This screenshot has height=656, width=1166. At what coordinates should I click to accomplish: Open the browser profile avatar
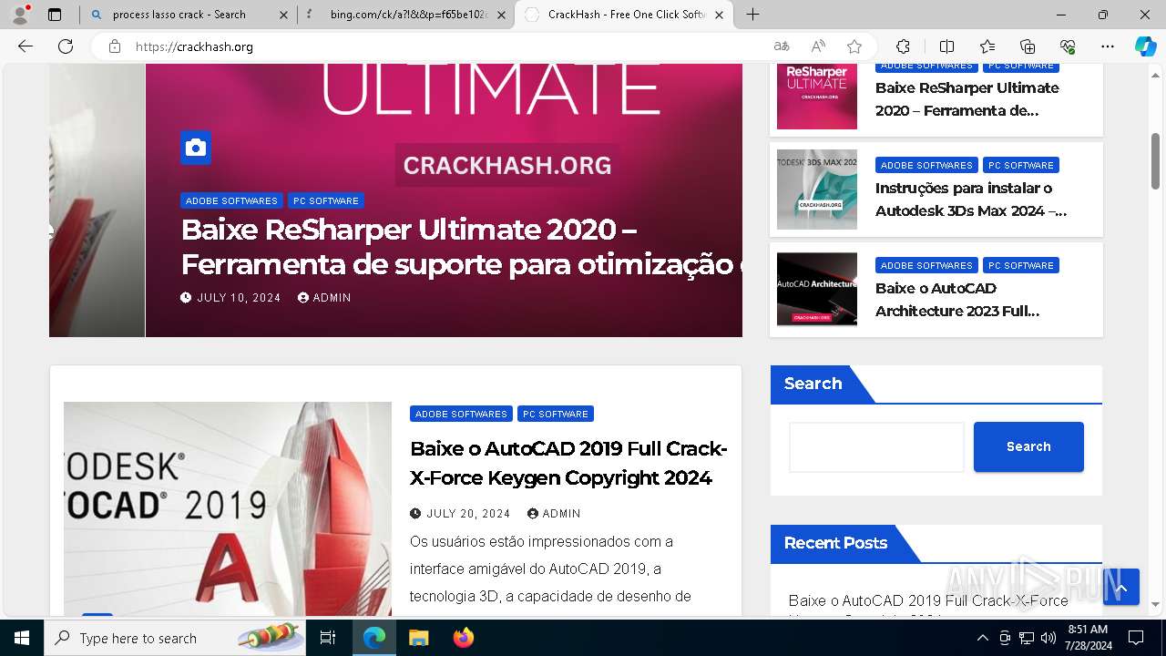(20, 15)
